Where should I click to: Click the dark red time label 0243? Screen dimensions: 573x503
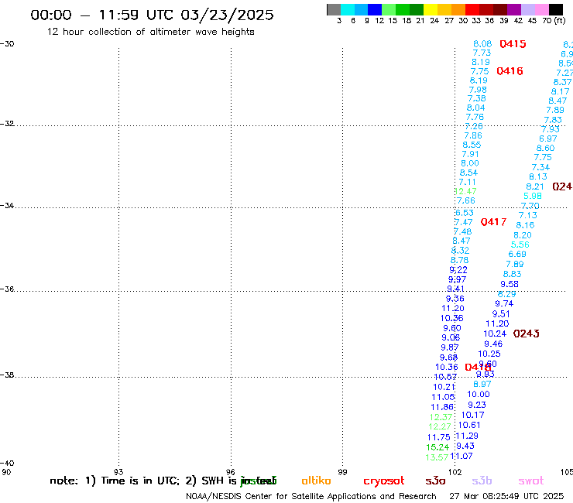pyautogui.click(x=527, y=334)
